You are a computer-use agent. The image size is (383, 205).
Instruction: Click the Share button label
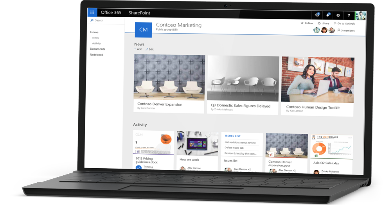(325, 23)
